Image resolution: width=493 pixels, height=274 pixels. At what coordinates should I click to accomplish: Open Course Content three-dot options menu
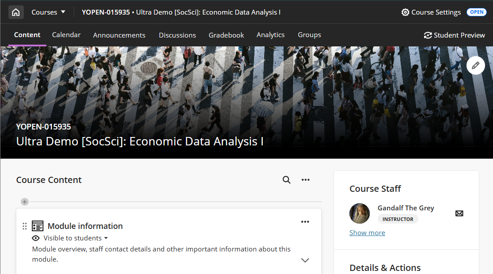pos(305,180)
